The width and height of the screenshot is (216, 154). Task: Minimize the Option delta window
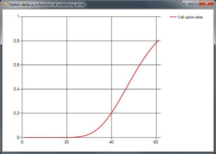187,3
